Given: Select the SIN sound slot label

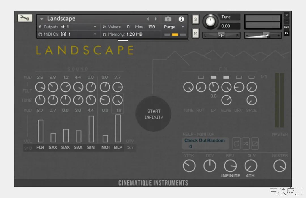Looking at the screenshot, I should pyautogui.click(x=91, y=148).
